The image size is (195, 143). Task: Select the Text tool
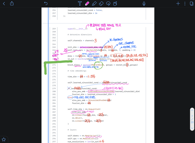[80, 3]
